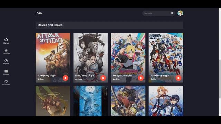This screenshot has width=221, height=124.
Task: Click Fate/stay night title on Boruto card
Action: tap(122, 76)
